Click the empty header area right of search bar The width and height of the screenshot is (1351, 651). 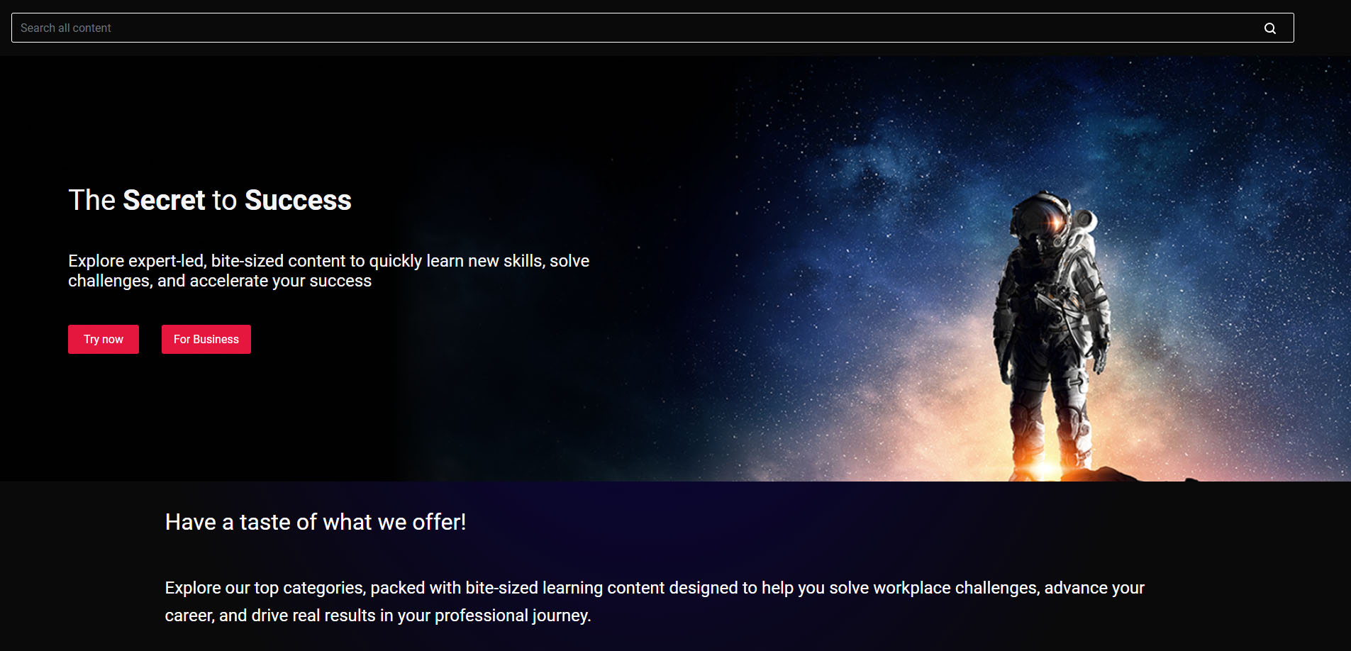point(1323,28)
